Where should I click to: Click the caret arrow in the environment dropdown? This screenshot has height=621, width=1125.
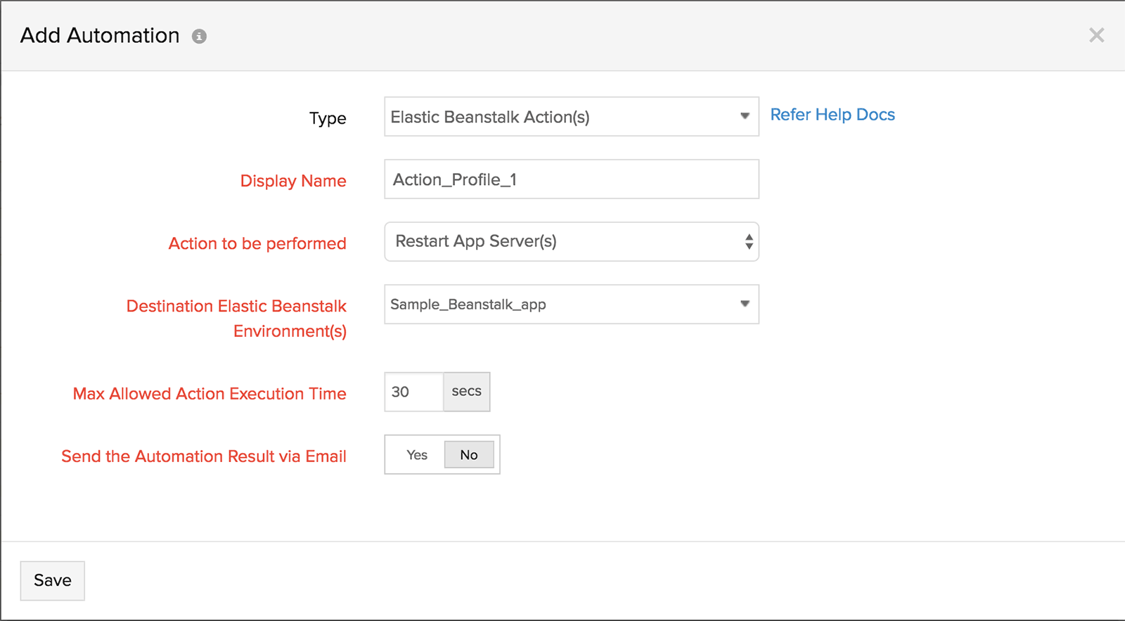click(x=745, y=304)
